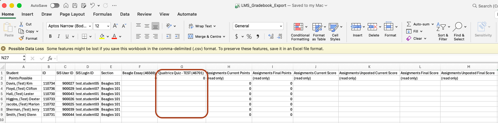The height and width of the screenshot is (123, 498).
Task: Open the font size dropdown
Action: [108, 26]
